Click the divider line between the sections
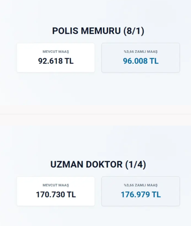This screenshot has width=191, height=226. point(95,114)
